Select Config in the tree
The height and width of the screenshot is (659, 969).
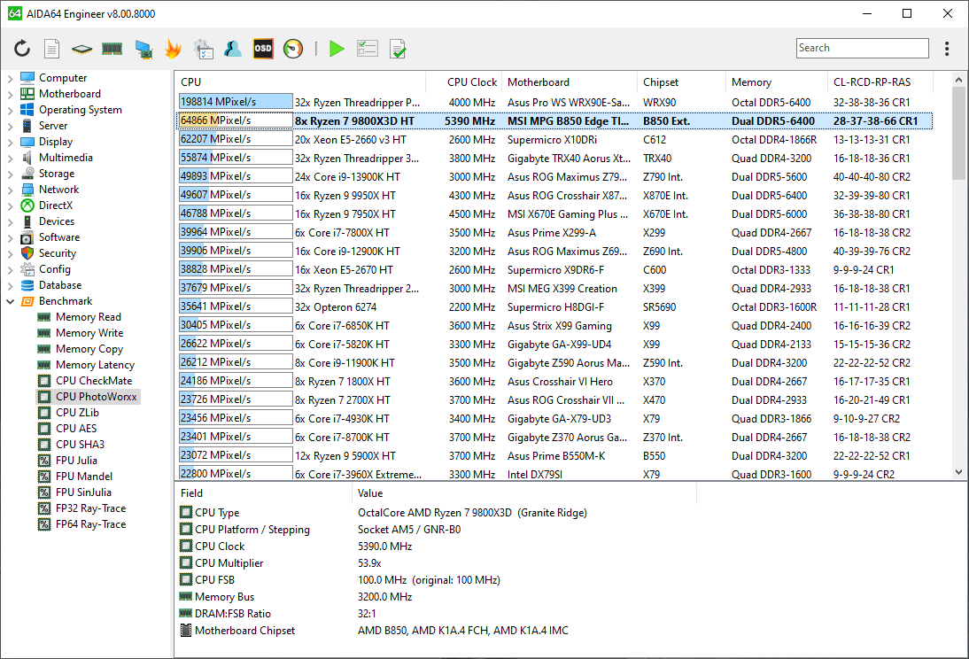tap(54, 269)
